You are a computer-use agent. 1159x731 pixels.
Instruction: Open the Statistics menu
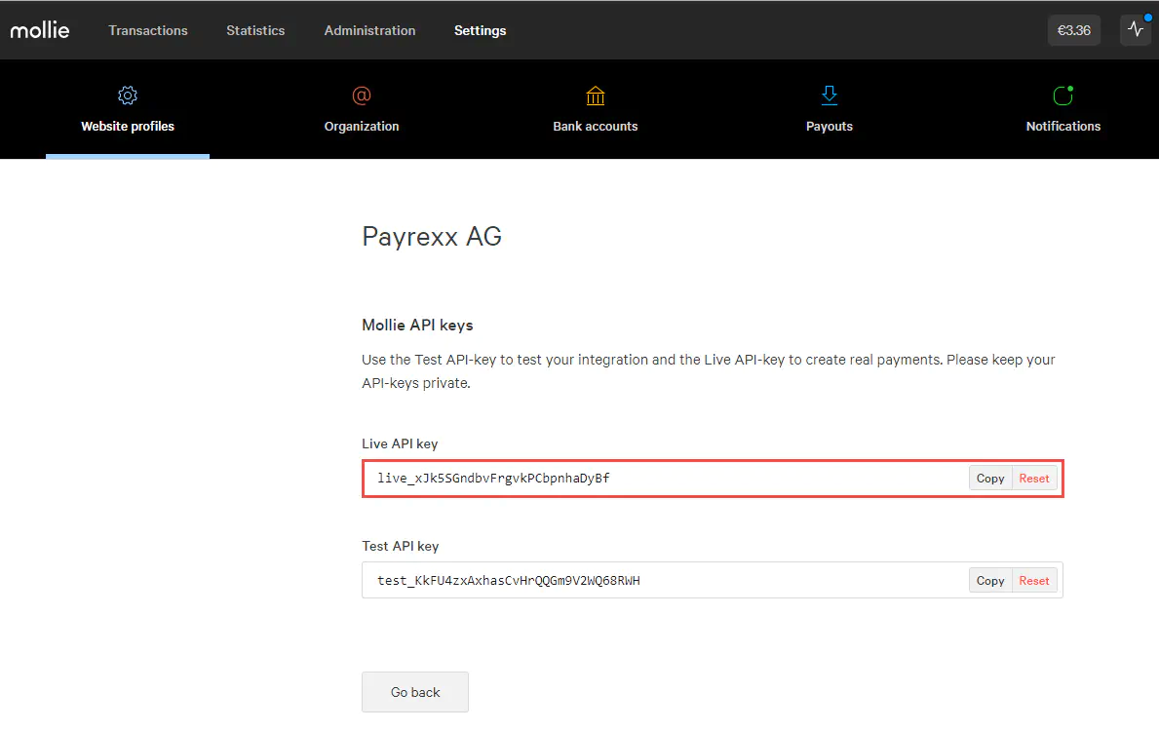tap(255, 30)
